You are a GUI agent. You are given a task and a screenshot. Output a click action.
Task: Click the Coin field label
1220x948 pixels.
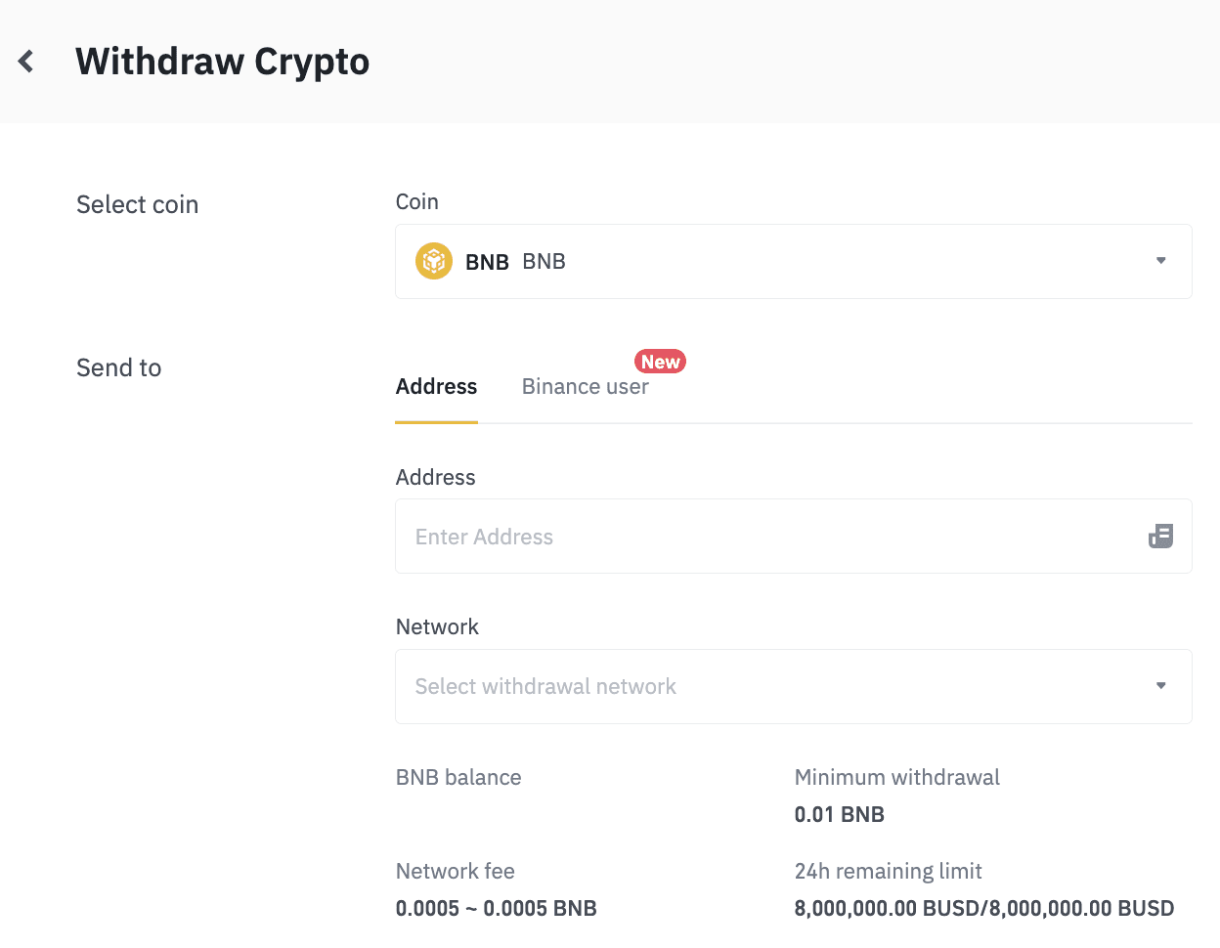[x=417, y=202]
